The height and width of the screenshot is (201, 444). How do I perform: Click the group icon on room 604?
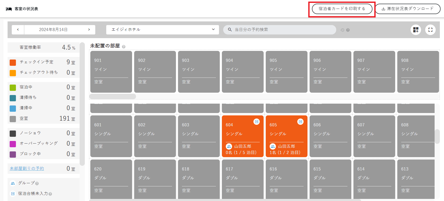click(x=229, y=146)
